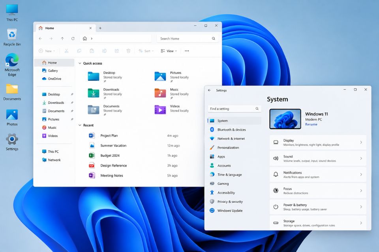379x252 pixels.
Task: Go up one folder in File Explorer
Action: point(62,39)
